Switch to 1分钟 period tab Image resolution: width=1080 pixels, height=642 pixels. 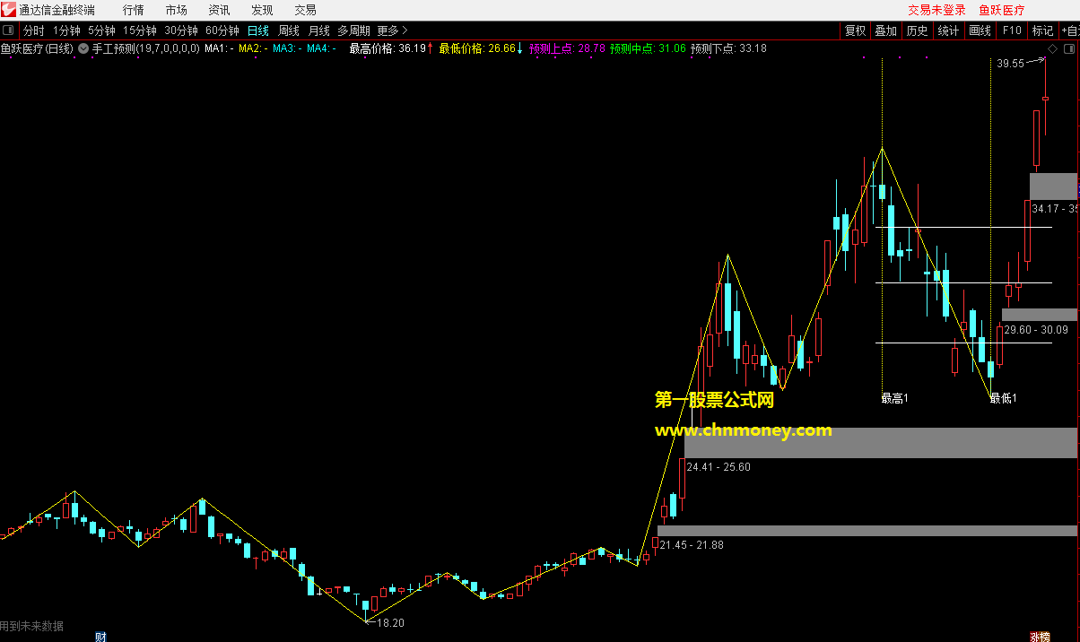[x=66, y=30]
